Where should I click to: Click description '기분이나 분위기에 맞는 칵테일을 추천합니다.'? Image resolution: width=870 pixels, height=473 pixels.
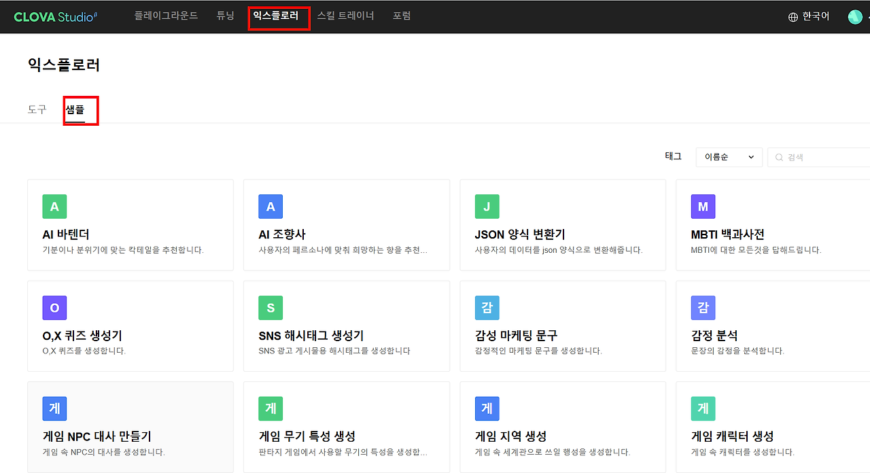[123, 250]
